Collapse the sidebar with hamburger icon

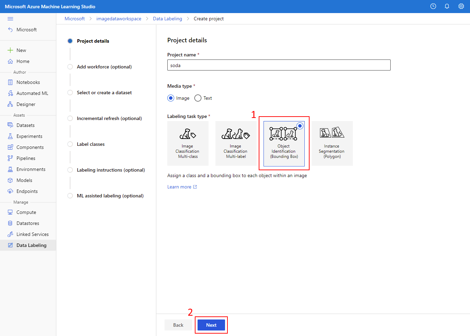(x=10, y=19)
